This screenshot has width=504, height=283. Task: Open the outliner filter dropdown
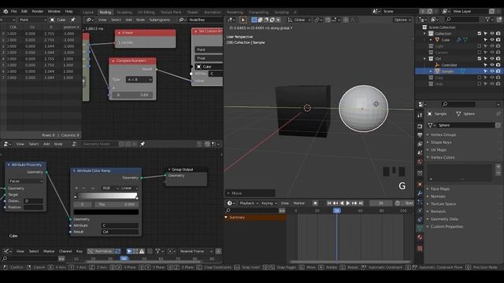pyautogui.click(x=489, y=20)
